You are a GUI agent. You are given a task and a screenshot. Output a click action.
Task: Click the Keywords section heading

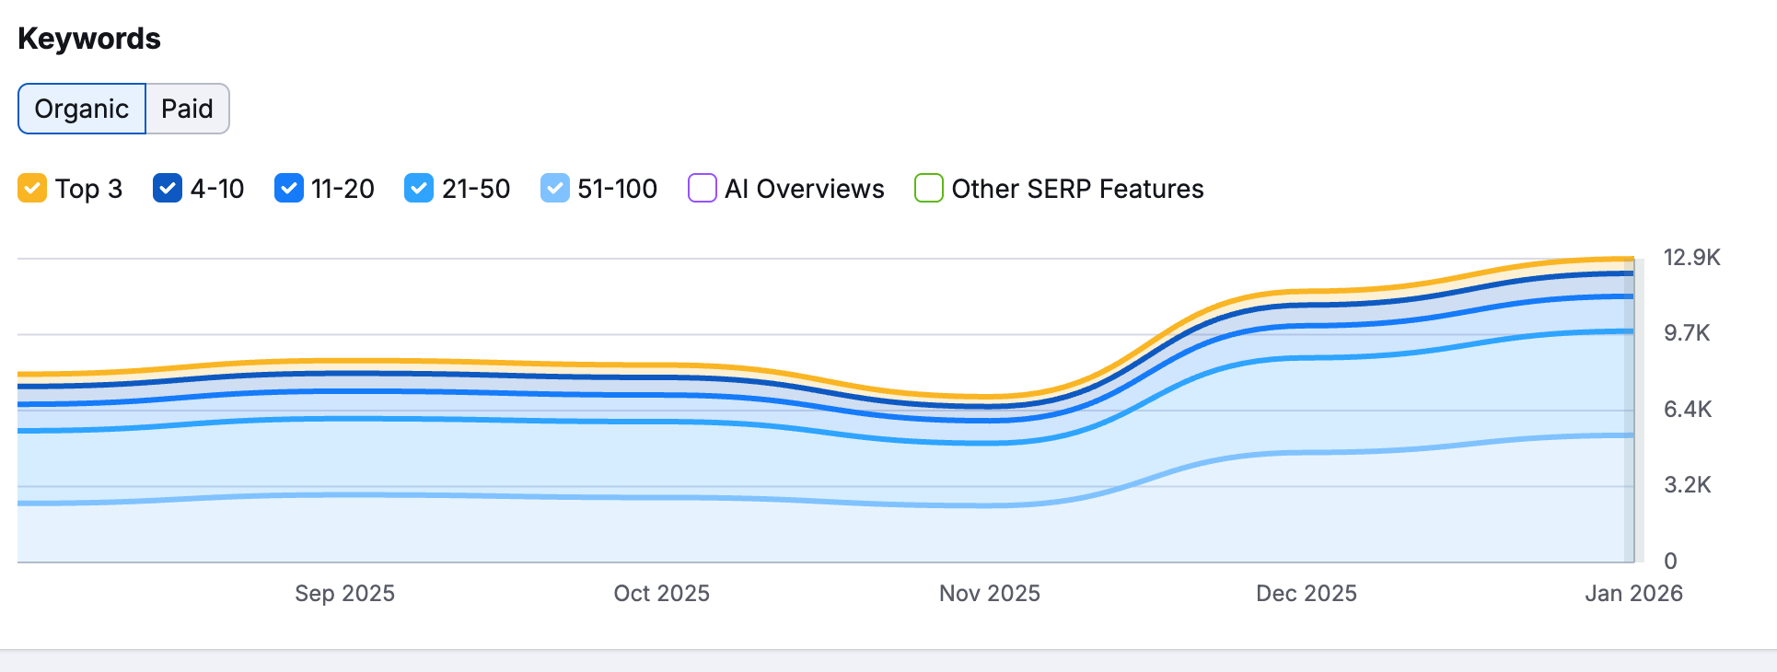tap(89, 39)
